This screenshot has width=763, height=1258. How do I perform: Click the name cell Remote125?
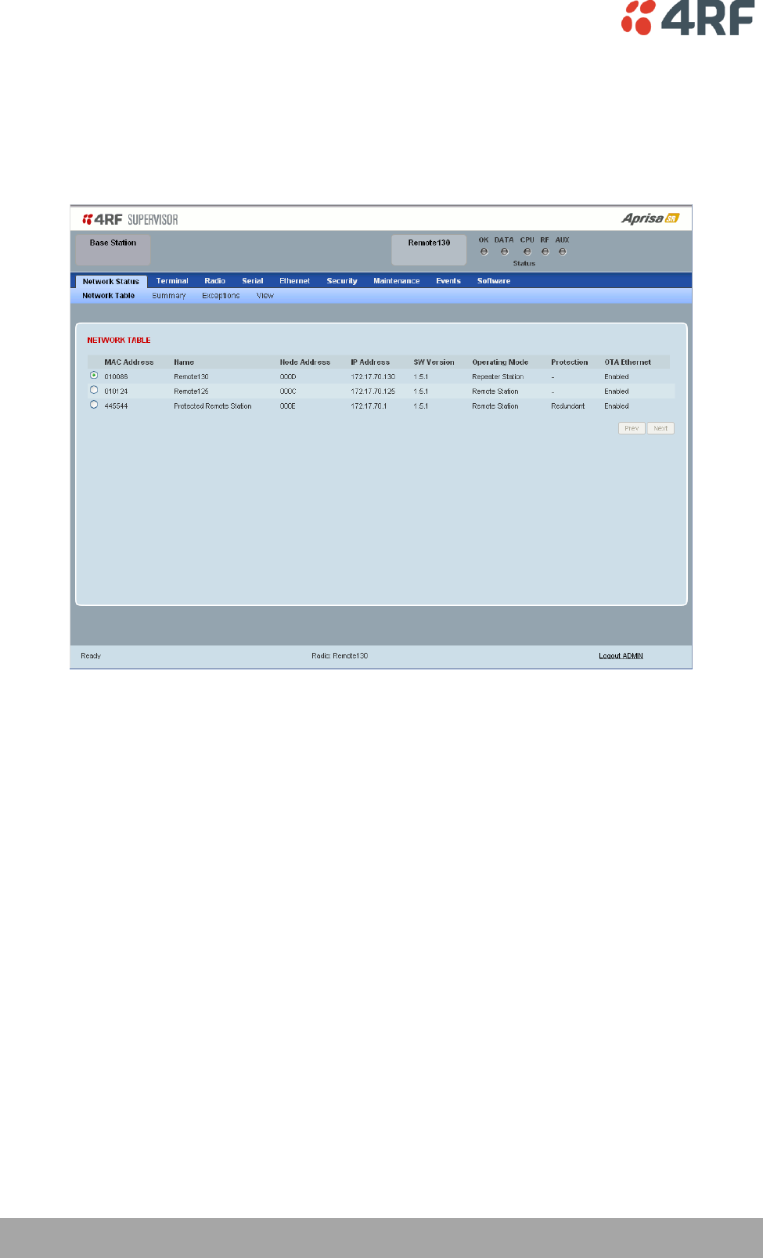[x=191, y=391]
